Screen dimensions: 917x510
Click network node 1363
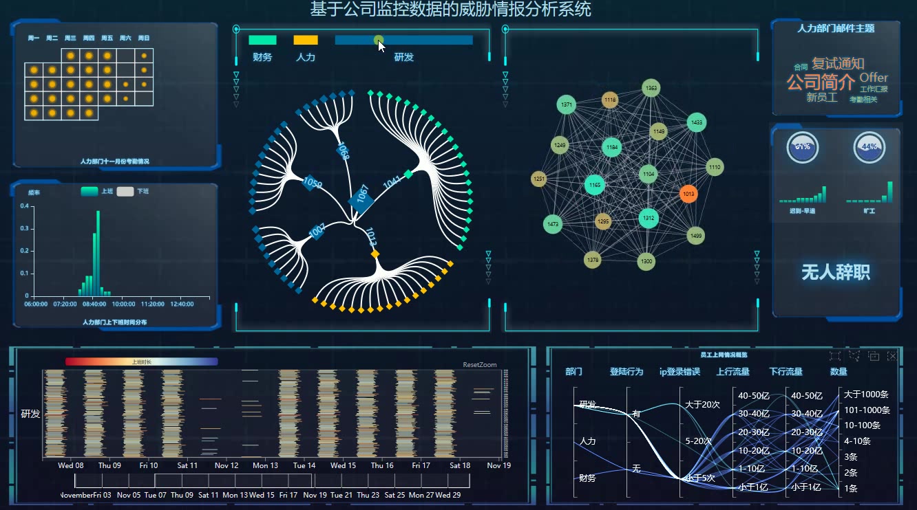coord(651,88)
